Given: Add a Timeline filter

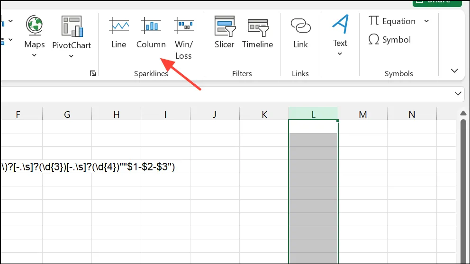Looking at the screenshot, I should point(257,33).
